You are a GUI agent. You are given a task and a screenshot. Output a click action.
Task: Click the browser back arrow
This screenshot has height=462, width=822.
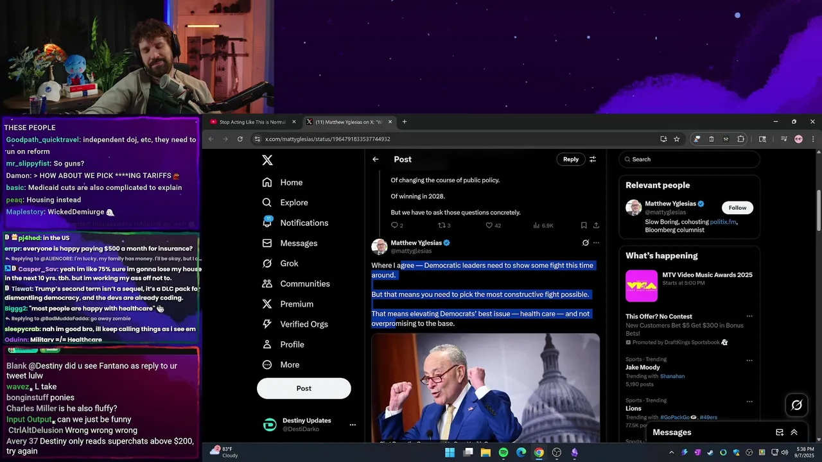pos(211,139)
